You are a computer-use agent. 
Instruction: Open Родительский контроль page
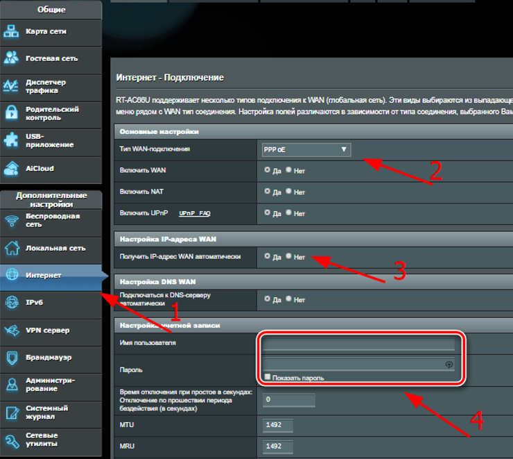click(51, 115)
